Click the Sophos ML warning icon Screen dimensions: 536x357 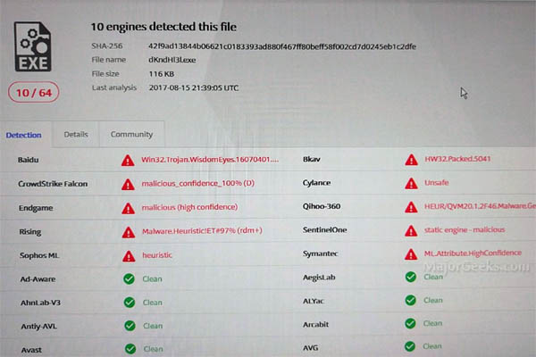(x=129, y=256)
